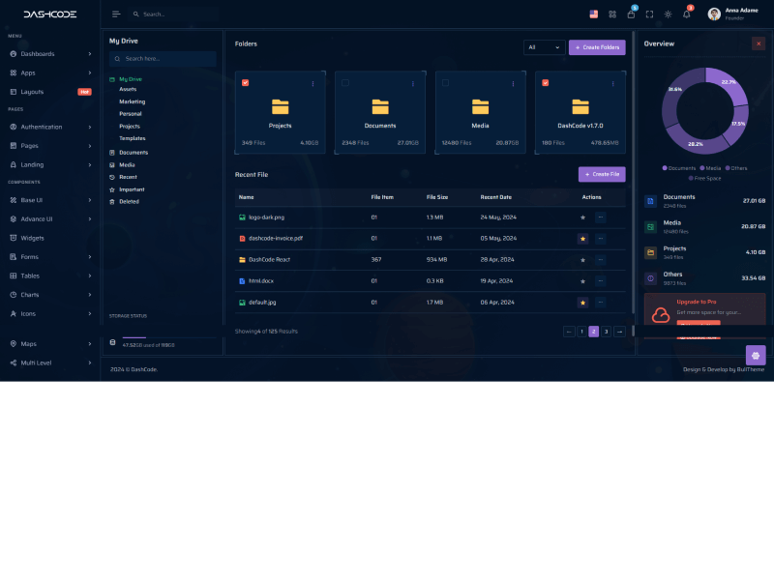
Task: Open the shopping cart icon
Action: pos(631,14)
